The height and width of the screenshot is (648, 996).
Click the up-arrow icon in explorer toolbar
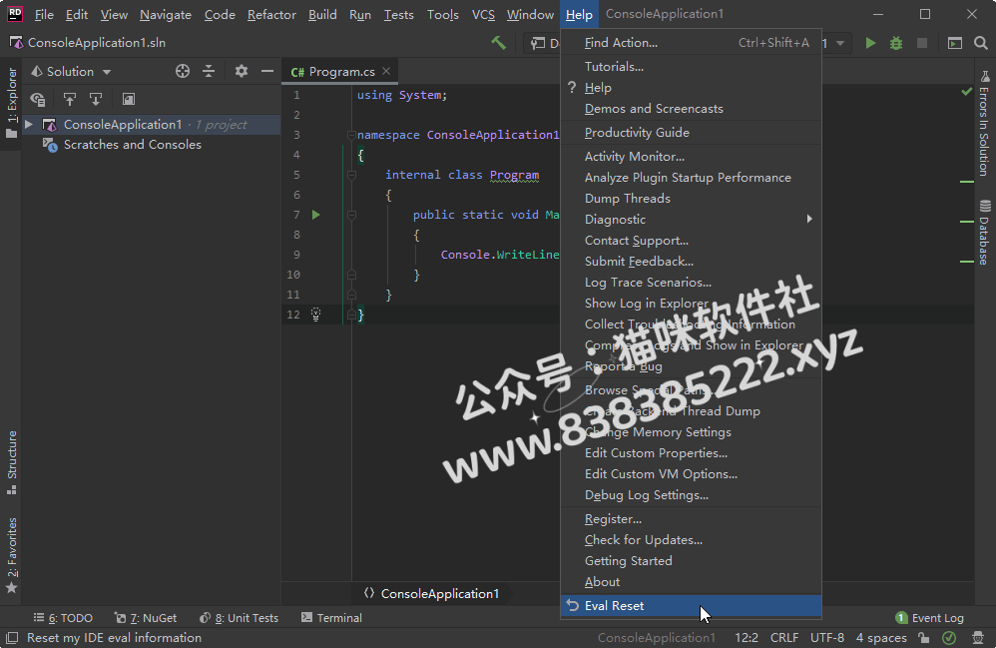pyautogui.click(x=69, y=99)
